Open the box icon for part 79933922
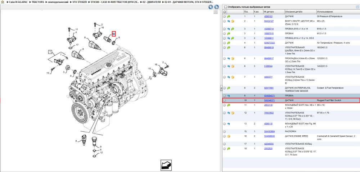 [x=232, y=113]
